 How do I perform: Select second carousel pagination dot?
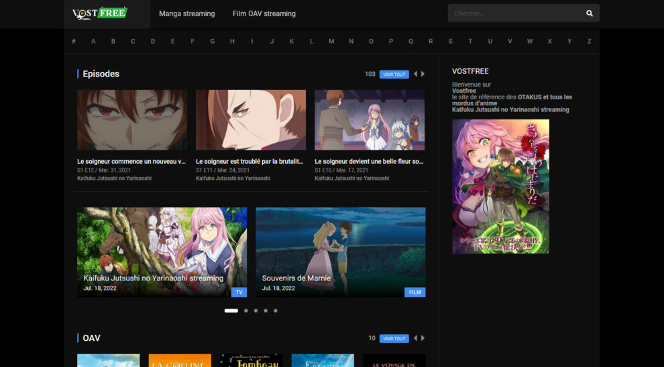coord(246,311)
